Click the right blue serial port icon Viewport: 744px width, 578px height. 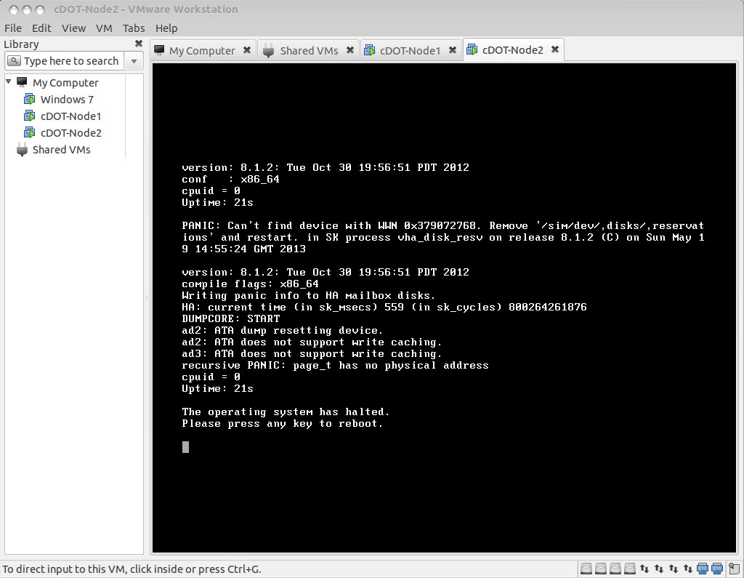coord(717,568)
